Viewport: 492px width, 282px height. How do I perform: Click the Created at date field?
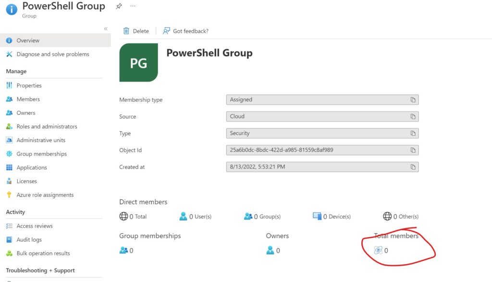point(322,167)
